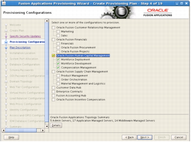191x142 pixels.
Task: Open the Details topology summary button
Action: click(x=56, y=125)
